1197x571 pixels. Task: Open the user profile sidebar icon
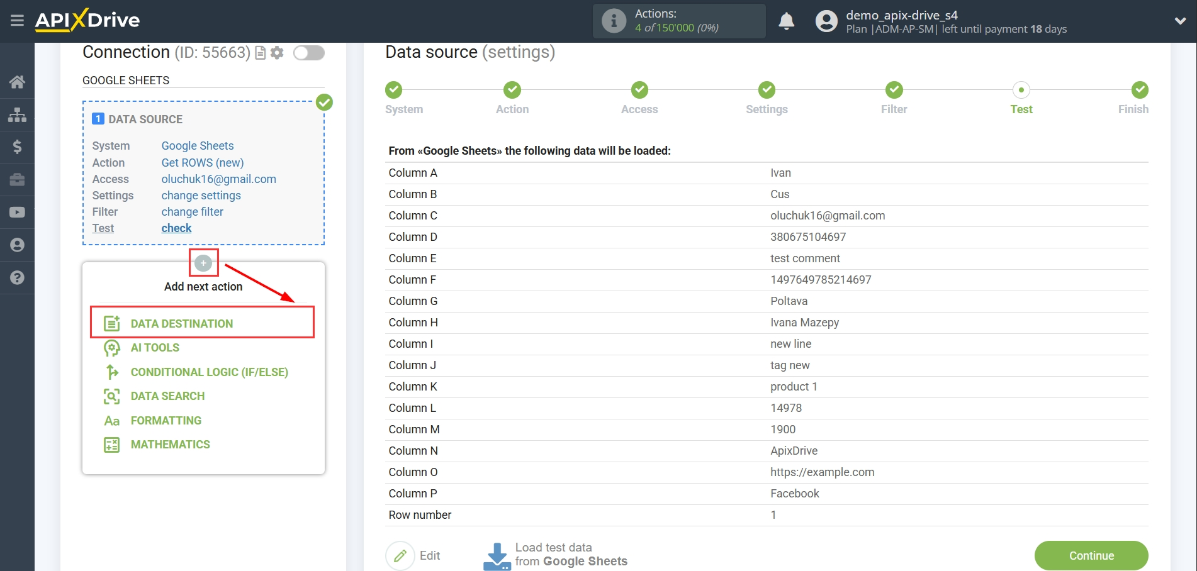click(17, 245)
